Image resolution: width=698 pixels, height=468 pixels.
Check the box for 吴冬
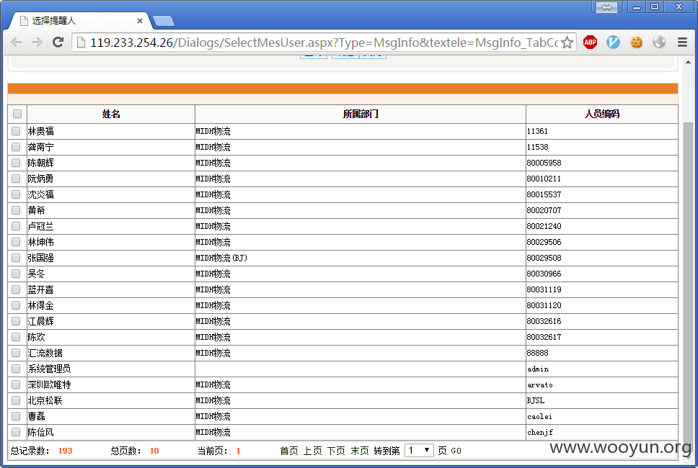(x=16, y=274)
